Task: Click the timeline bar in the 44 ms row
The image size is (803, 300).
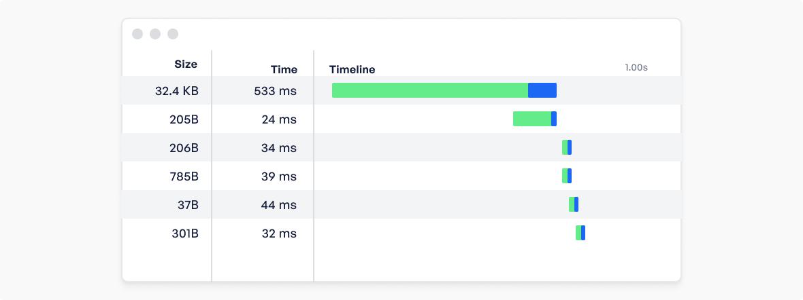Action: coord(574,204)
